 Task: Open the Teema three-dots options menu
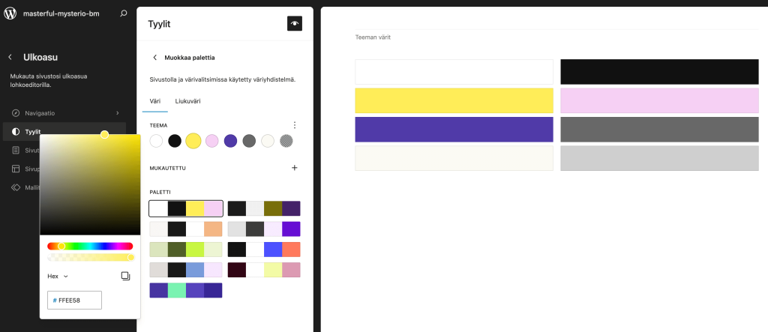tap(294, 125)
